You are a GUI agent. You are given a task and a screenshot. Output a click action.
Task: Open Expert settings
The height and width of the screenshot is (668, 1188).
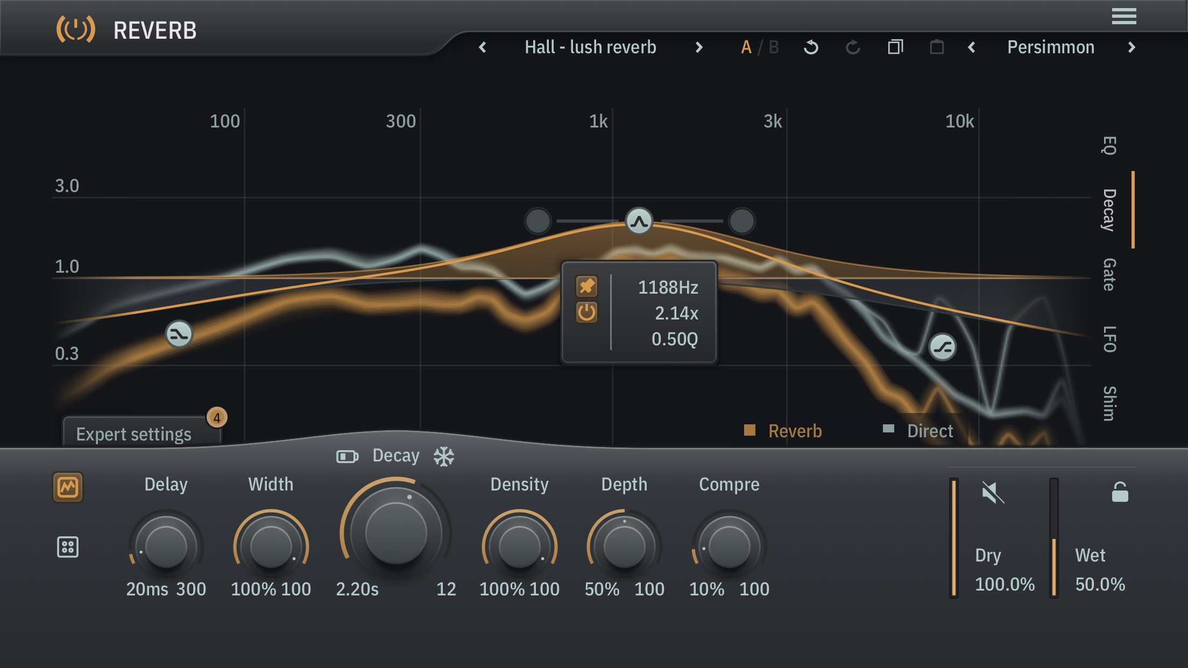[x=134, y=434]
